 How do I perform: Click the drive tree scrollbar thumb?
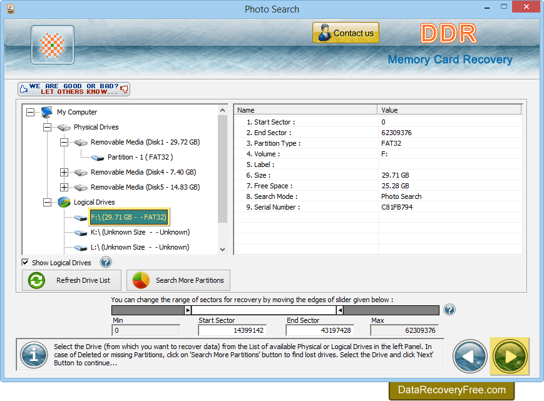pos(223,169)
